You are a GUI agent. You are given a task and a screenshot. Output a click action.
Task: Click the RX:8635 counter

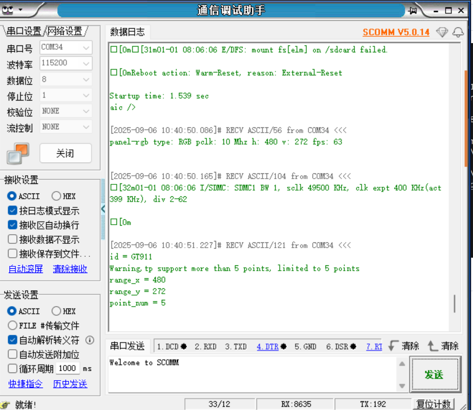pyautogui.click(x=296, y=404)
